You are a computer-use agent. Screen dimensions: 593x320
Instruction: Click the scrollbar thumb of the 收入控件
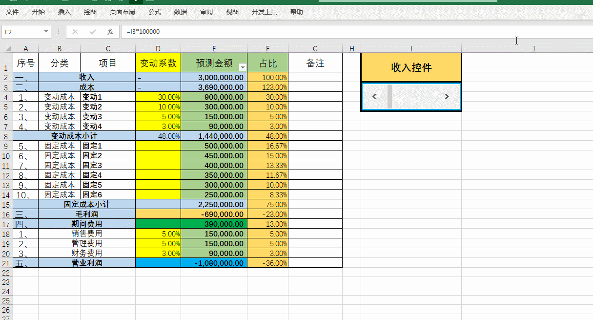point(389,96)
